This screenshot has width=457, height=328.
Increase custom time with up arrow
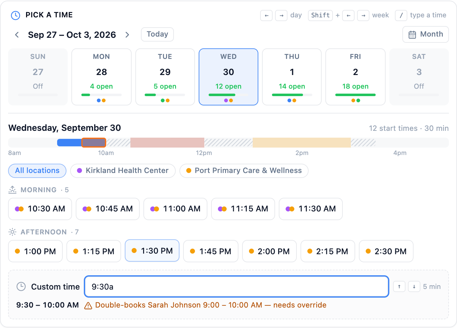[x=399, y=286]
